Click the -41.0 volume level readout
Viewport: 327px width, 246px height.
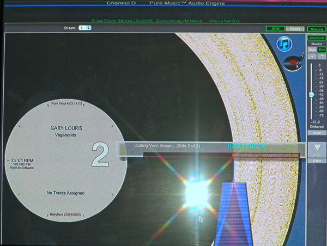(x=315, y=122)
